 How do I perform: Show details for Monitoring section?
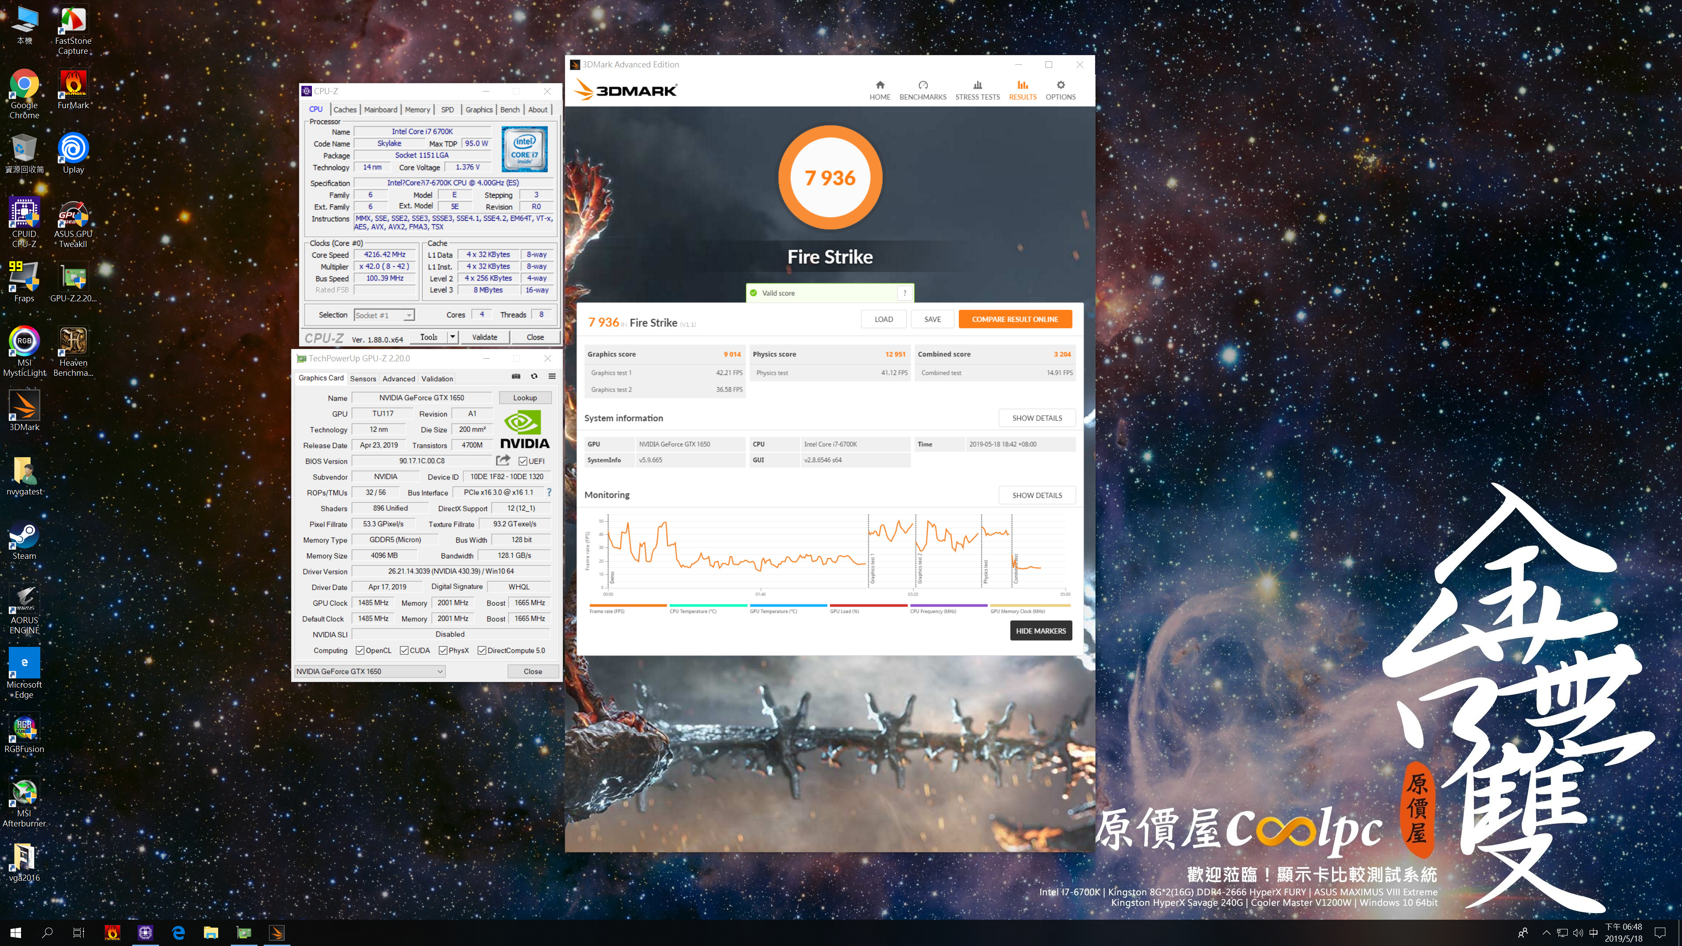coord(1037,495)
